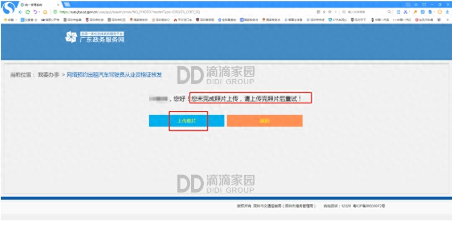Bookmark page with the star icon
The width and height of the screenshot is (452, 226).
point(330,12)
